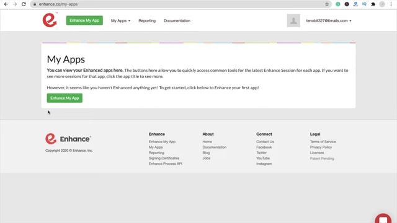This screenshot has height=223, width=397.
Task: Open Documentation in the top navigation
Action: click(177, 20)
